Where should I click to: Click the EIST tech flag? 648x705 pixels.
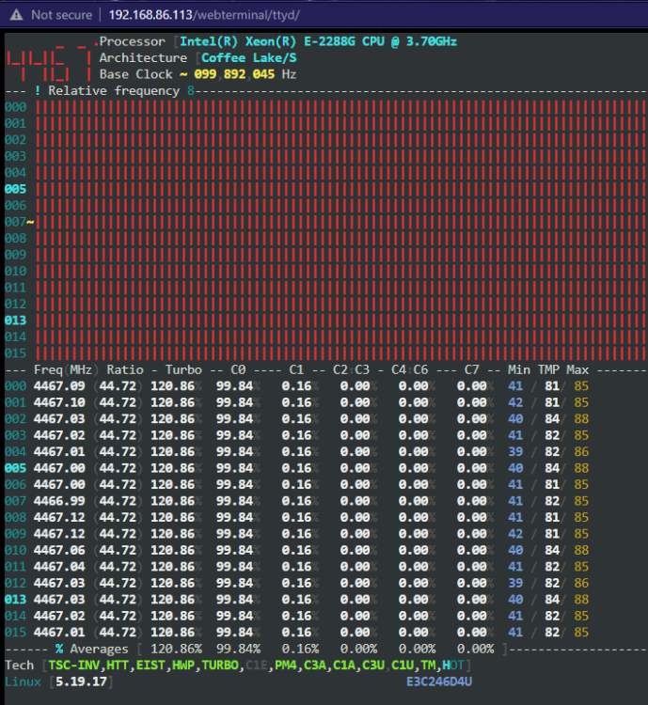[x=150, y=666]
